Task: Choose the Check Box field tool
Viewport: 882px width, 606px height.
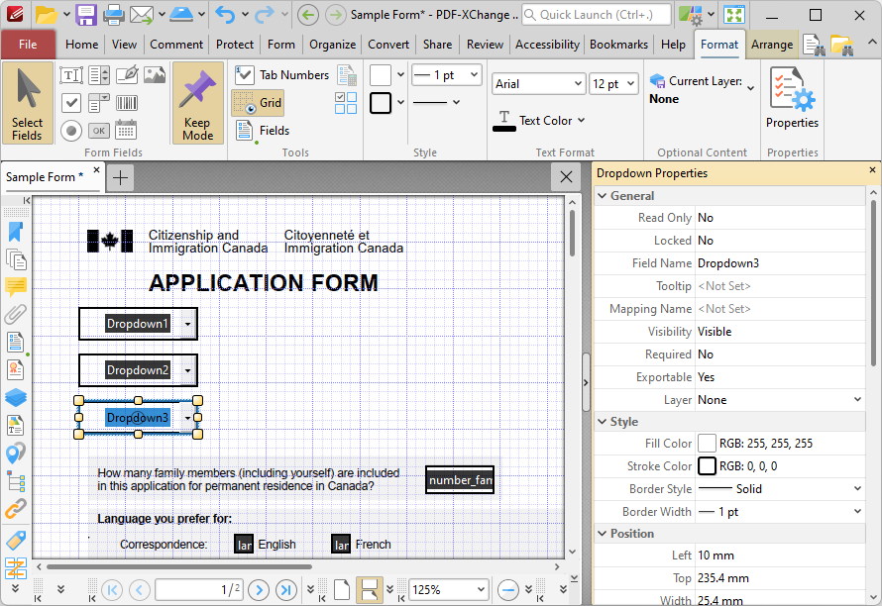Action: [x=71, y=103]
